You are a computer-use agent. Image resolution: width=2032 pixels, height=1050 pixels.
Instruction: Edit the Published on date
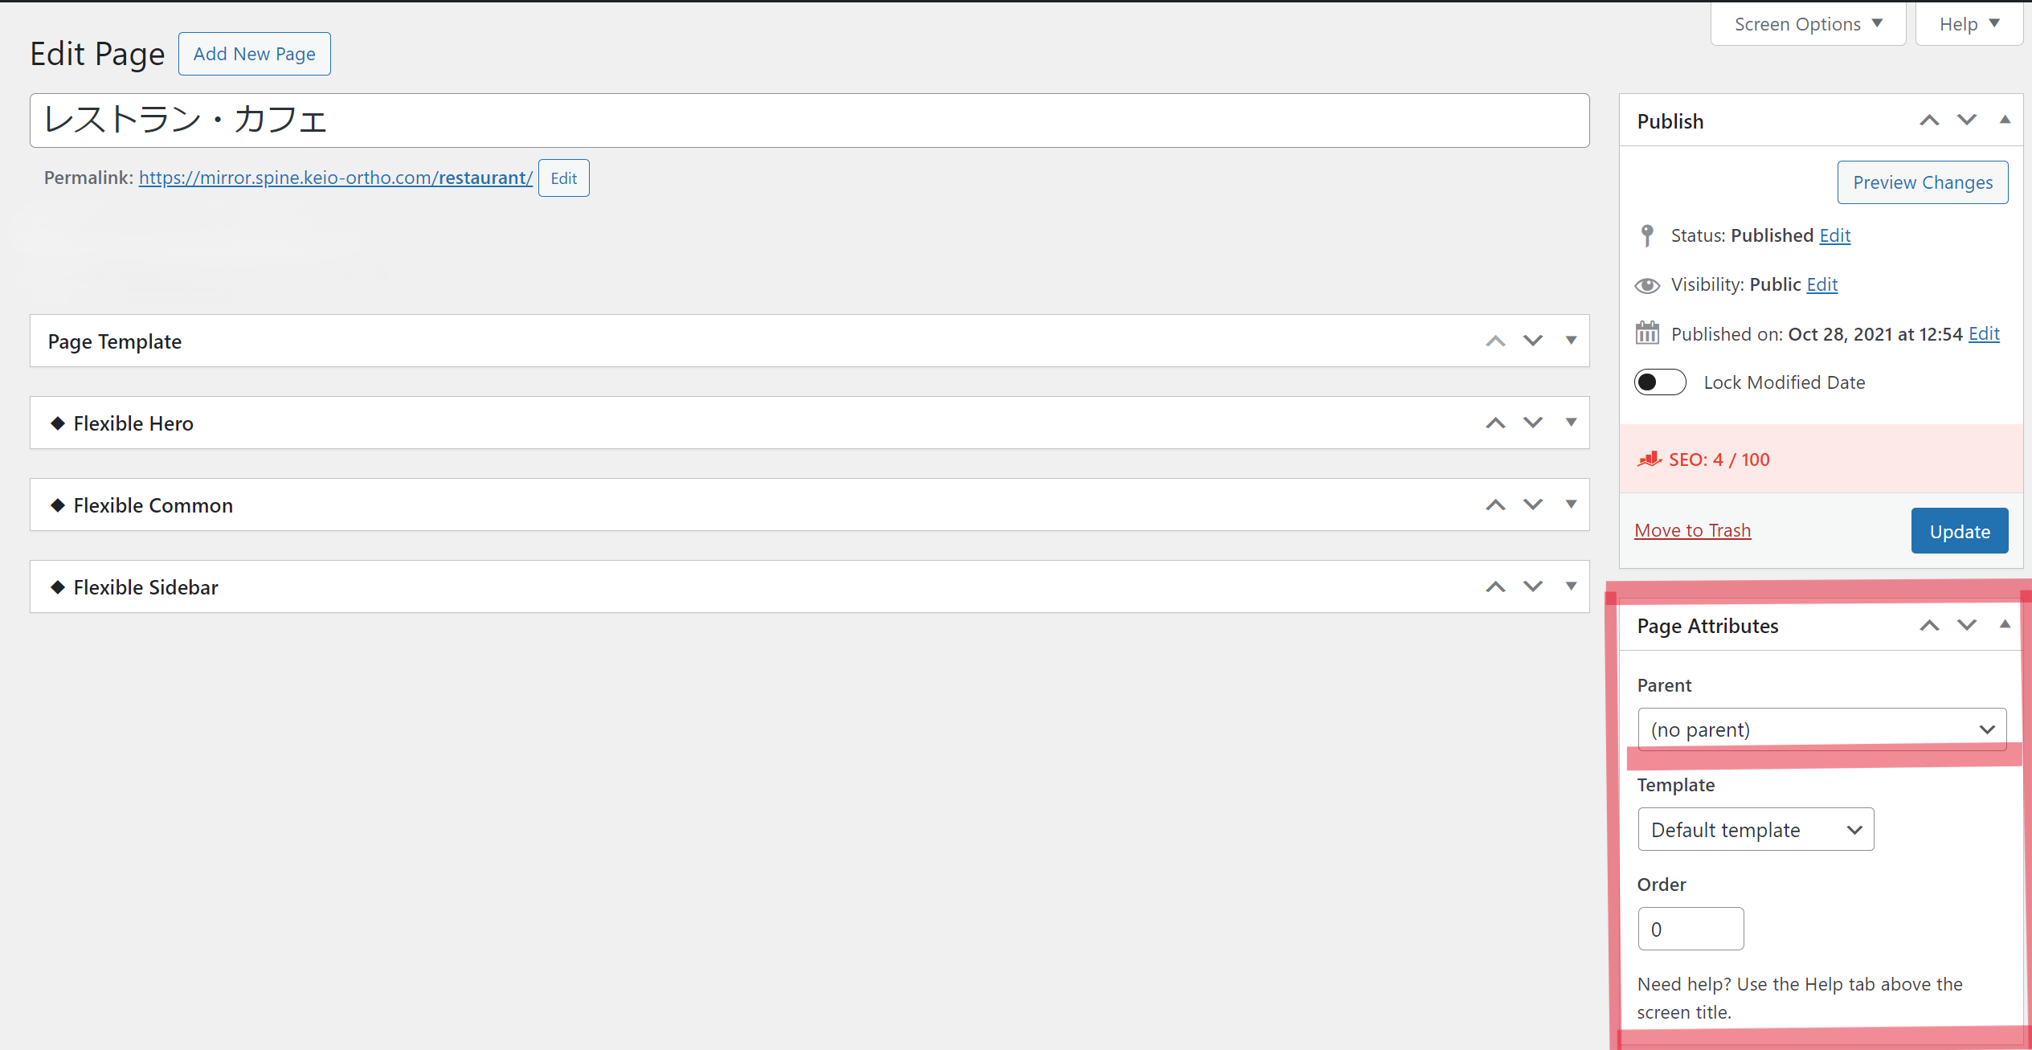pos(1984,333)
